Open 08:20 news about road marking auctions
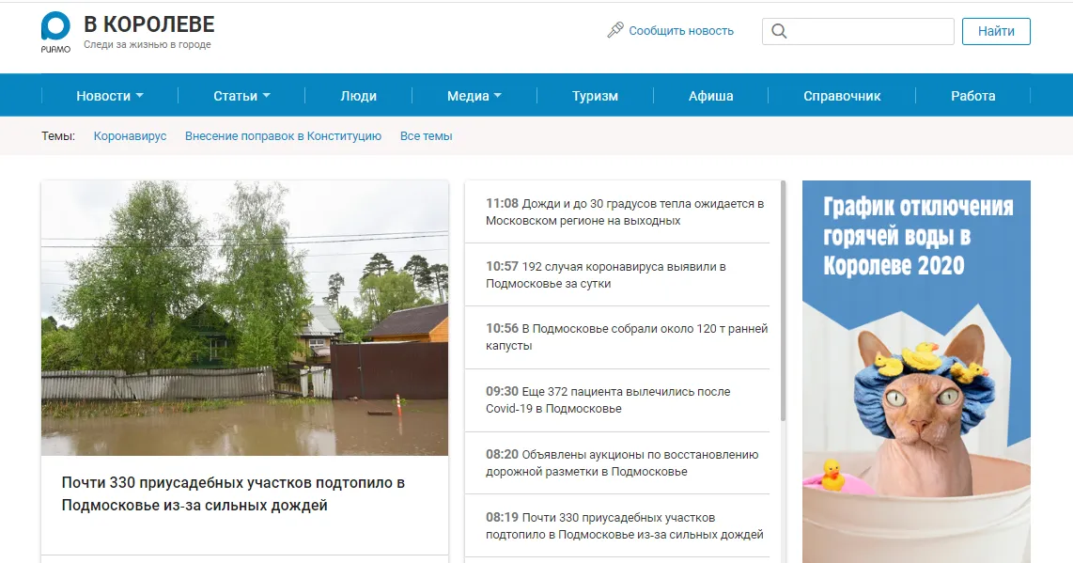 click(x=622, y=463)
